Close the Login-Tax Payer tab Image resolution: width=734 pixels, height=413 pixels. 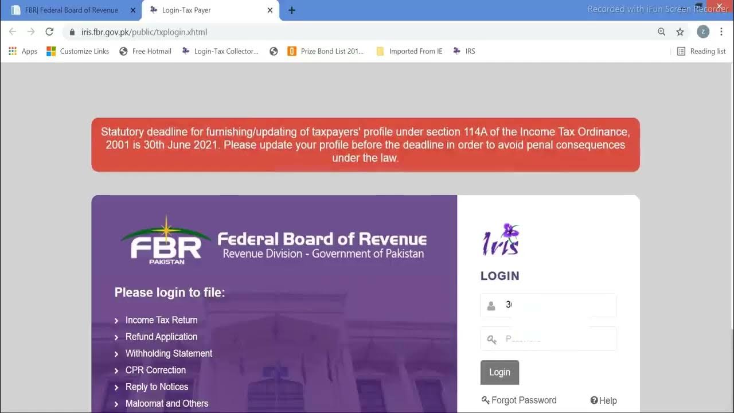coord(270,10)
